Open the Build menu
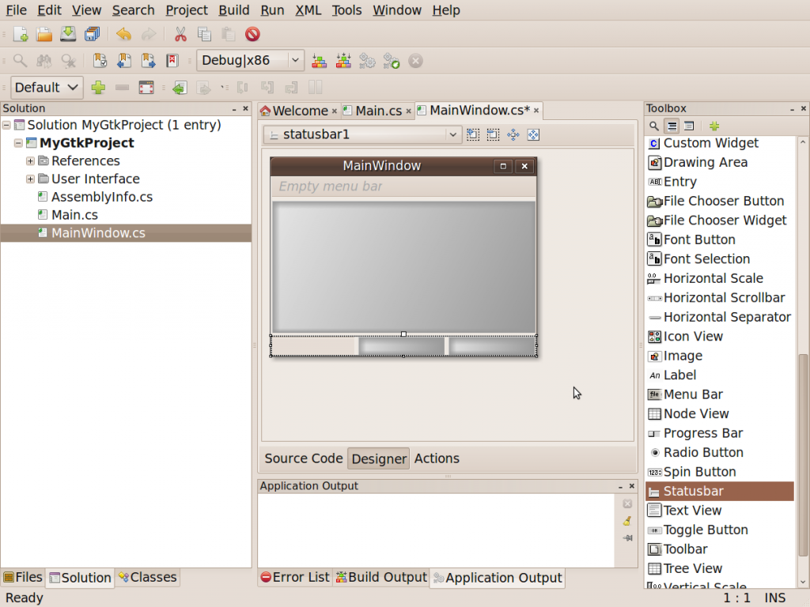The height and width of the screenshot is (607, 810). (x=234, y=10)
